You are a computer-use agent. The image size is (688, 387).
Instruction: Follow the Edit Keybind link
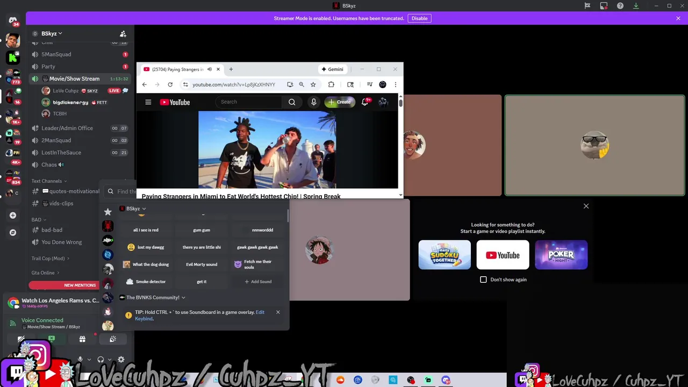199,316
